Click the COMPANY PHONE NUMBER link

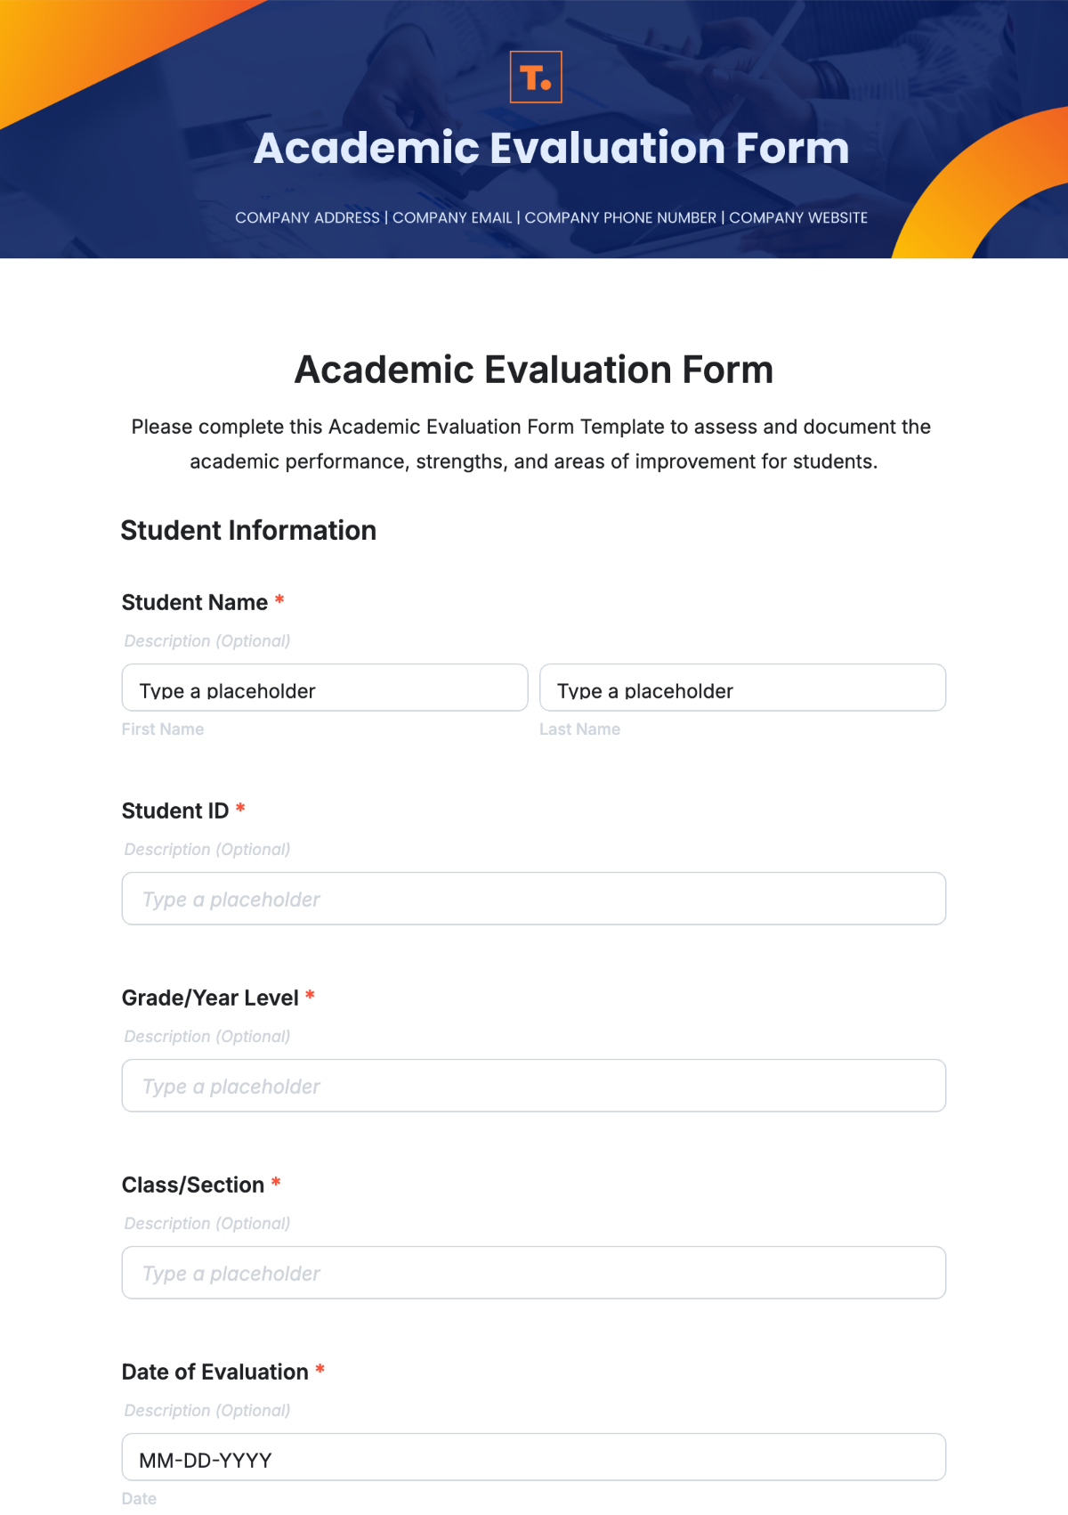point(620,217)
